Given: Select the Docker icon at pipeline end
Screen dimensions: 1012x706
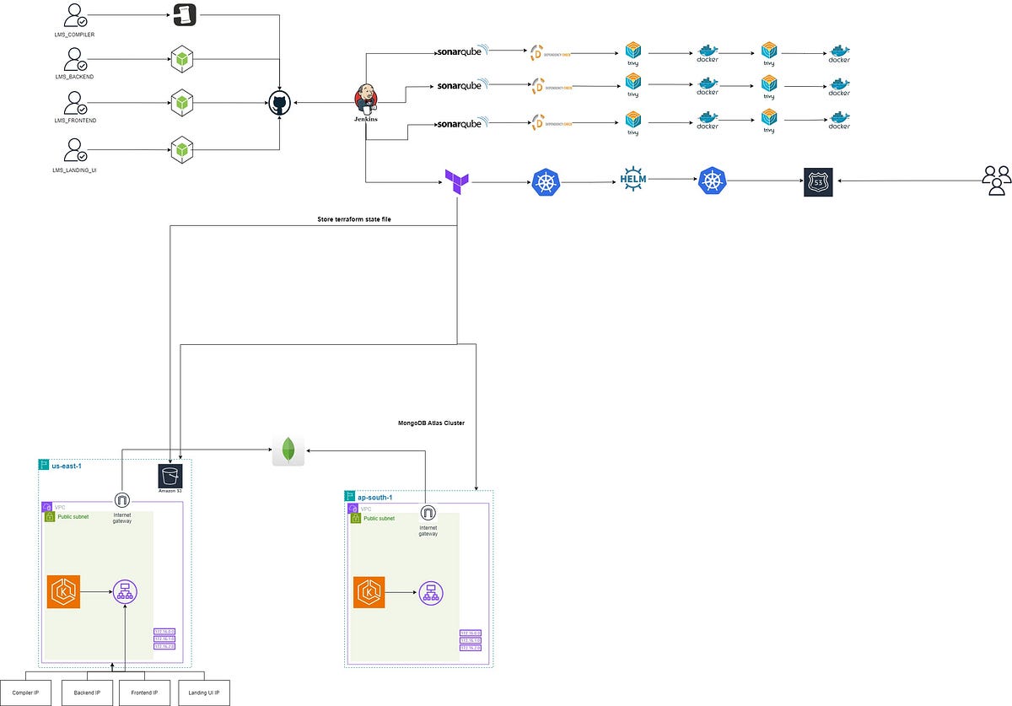Looking at the screenshot, I should [x=838, y=52].
